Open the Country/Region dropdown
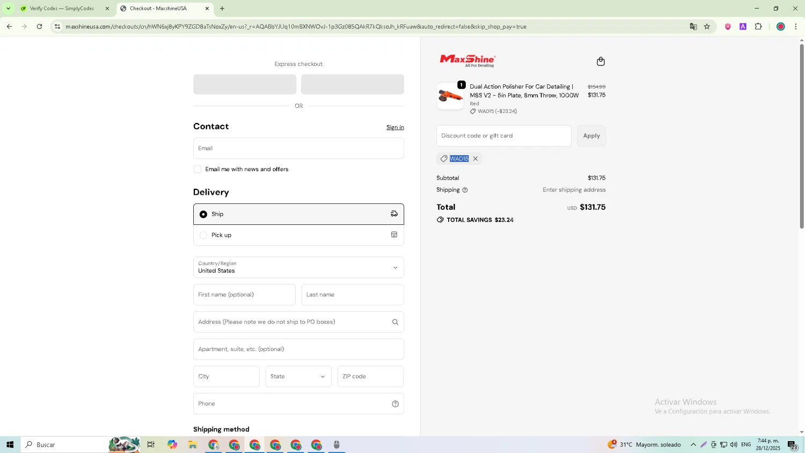This screenshot has width=805, height=453. tap(298, 267)
